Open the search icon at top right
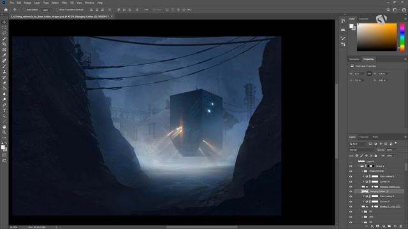The height and width of the screenshot is (229, 408). pyautogui.click(x=388, y=10)
